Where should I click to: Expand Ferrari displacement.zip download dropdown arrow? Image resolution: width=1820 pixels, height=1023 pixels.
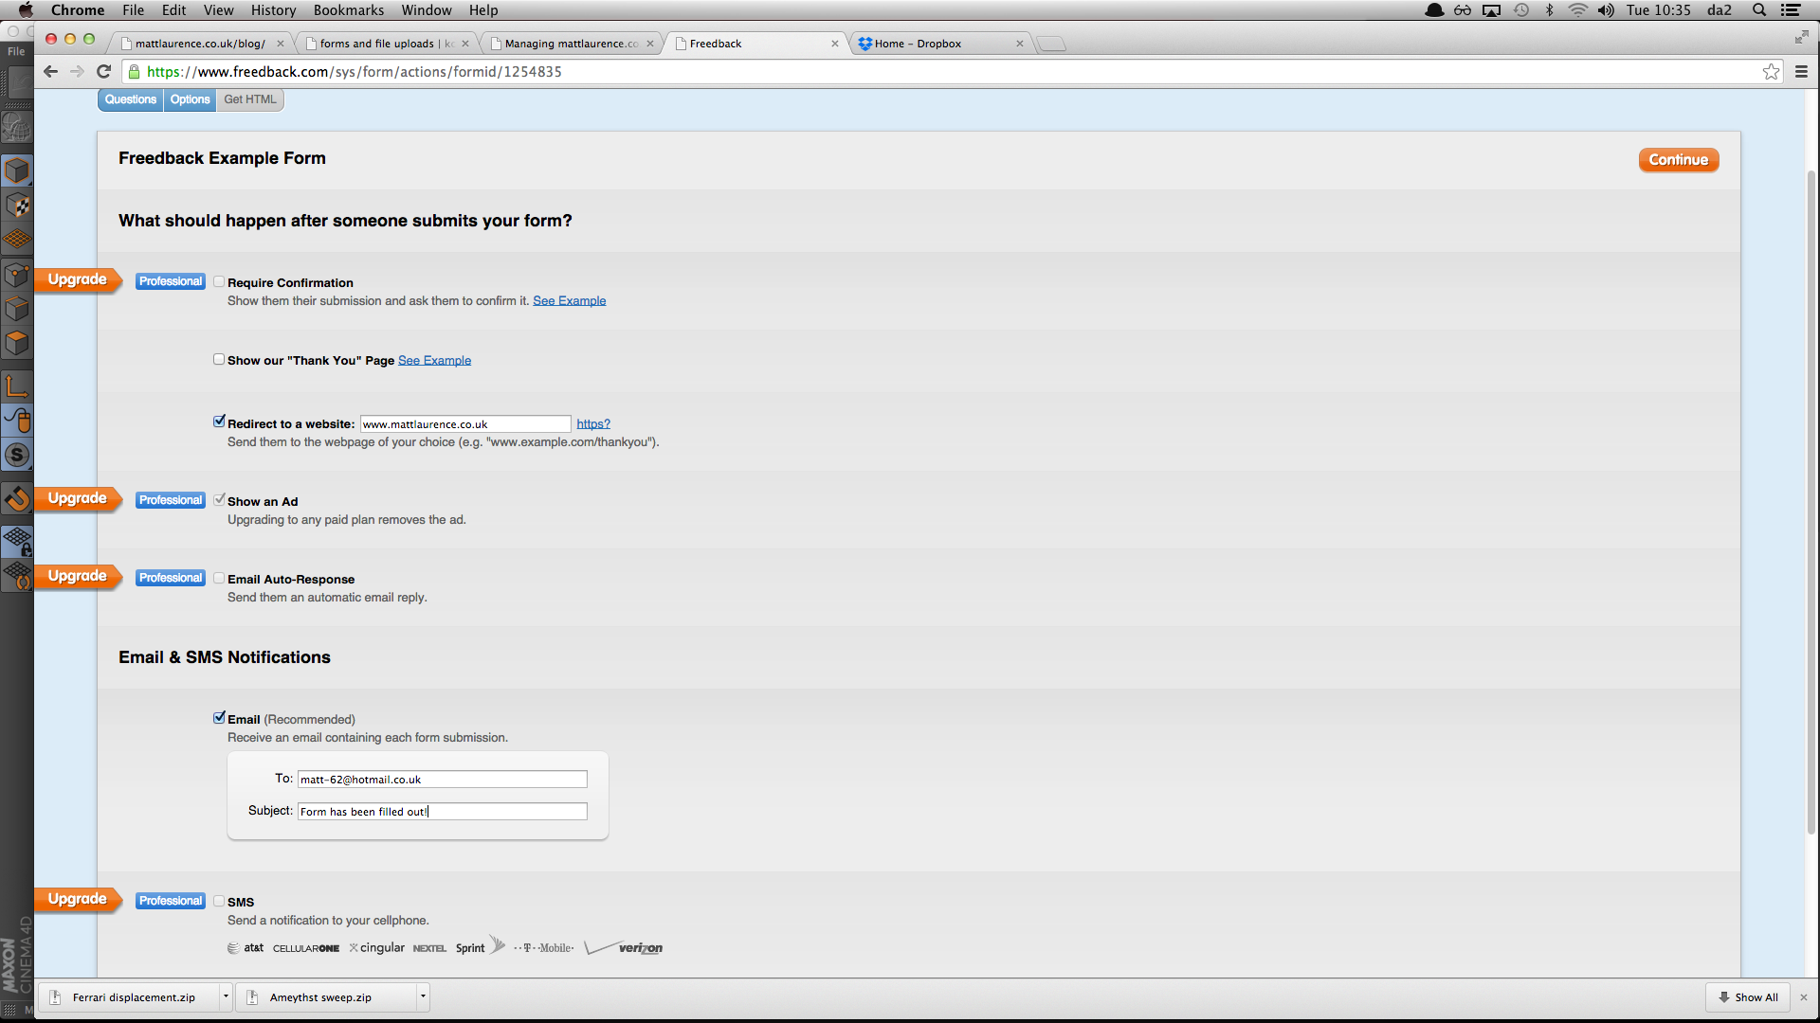point(226,996)
